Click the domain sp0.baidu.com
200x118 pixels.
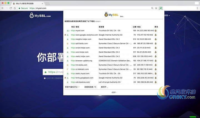[x=82, y=44]
